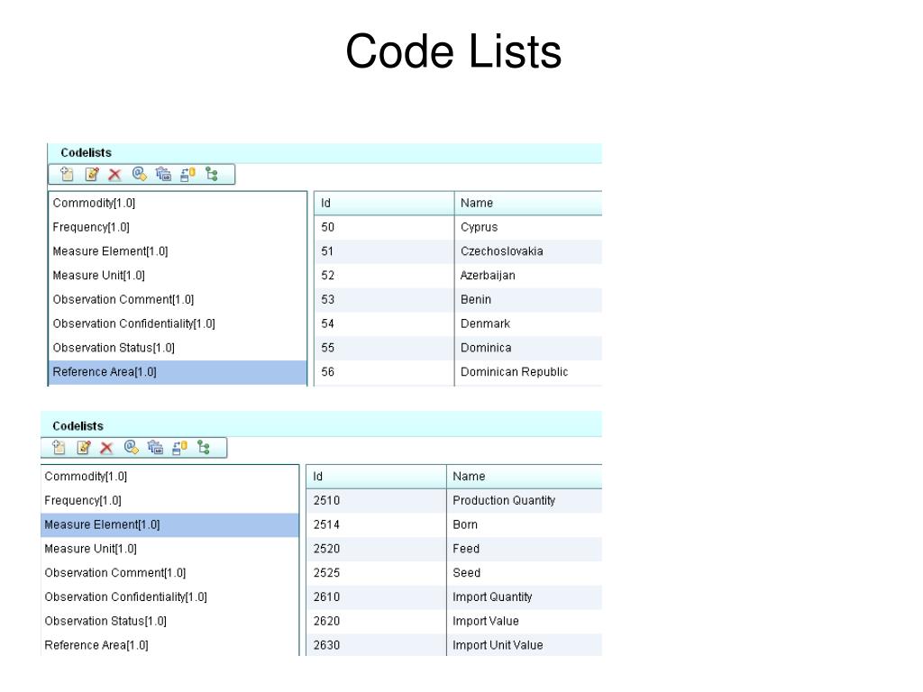
Task: Click the Id column header above code 50
Action: coord(384,203)
